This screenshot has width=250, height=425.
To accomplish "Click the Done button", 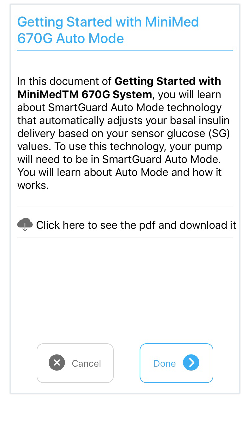I will coord(176,363).
